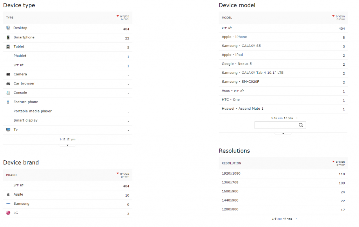359x227 pixels.
Task: Select Google - Nexus 5 model row
Action: pos(283,64)
